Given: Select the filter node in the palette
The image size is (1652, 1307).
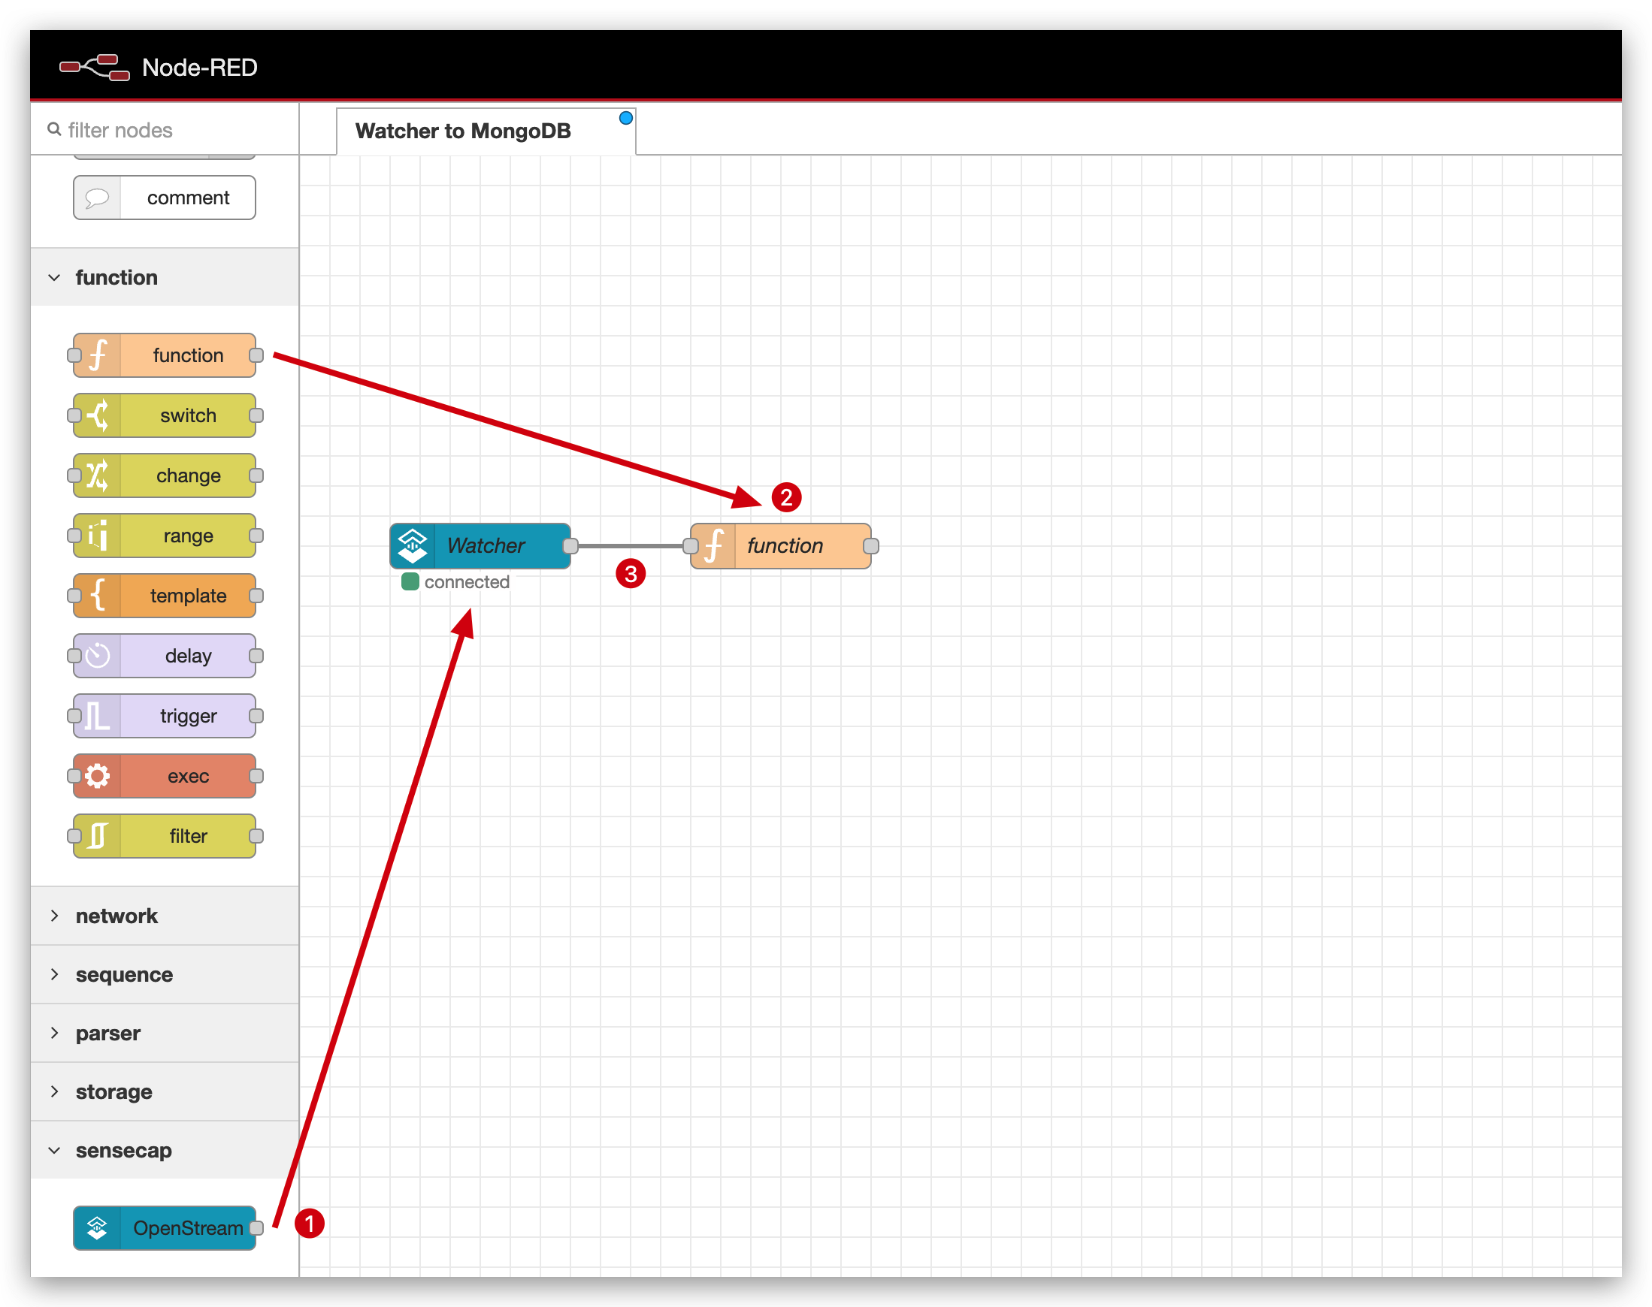Looking at the screenshot, I should [x=165, y=835].
